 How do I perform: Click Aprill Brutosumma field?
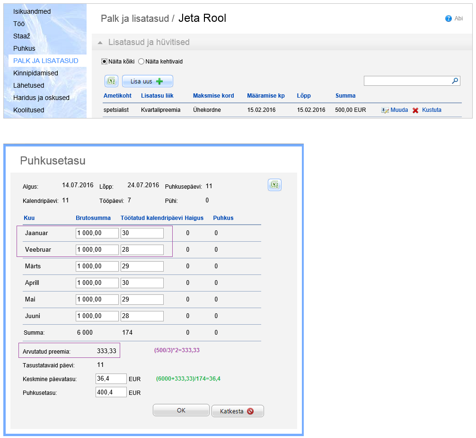(x=97, y=283)
